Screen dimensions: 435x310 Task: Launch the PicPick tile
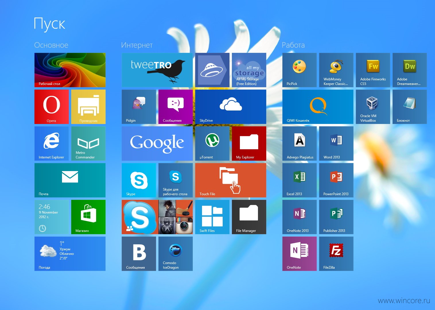point(300,70)
